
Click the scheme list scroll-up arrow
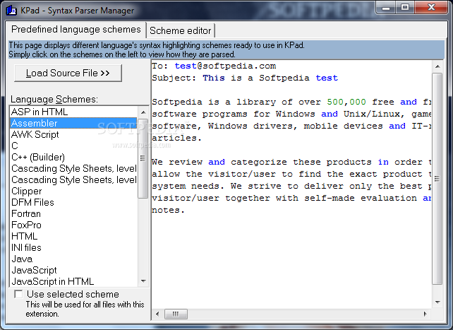tap(143, 112)
